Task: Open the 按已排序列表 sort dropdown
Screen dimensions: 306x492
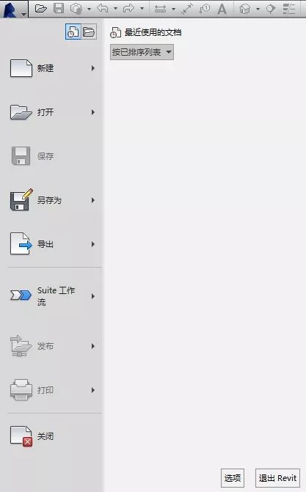Action: pos(142,52)
